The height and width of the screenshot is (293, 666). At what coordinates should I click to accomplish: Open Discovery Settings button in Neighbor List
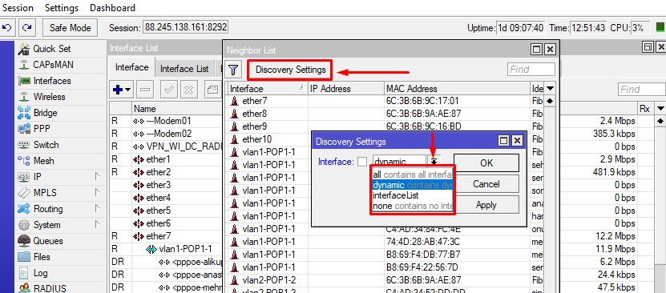(x=291, y=70)
